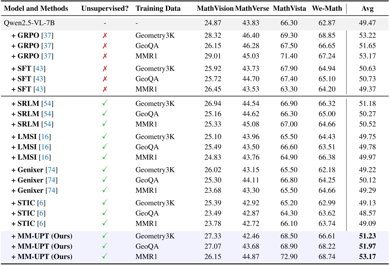This screenshot has width=390, height=265.
Task: Select the Training Data column header
Action: coord(158,9)
